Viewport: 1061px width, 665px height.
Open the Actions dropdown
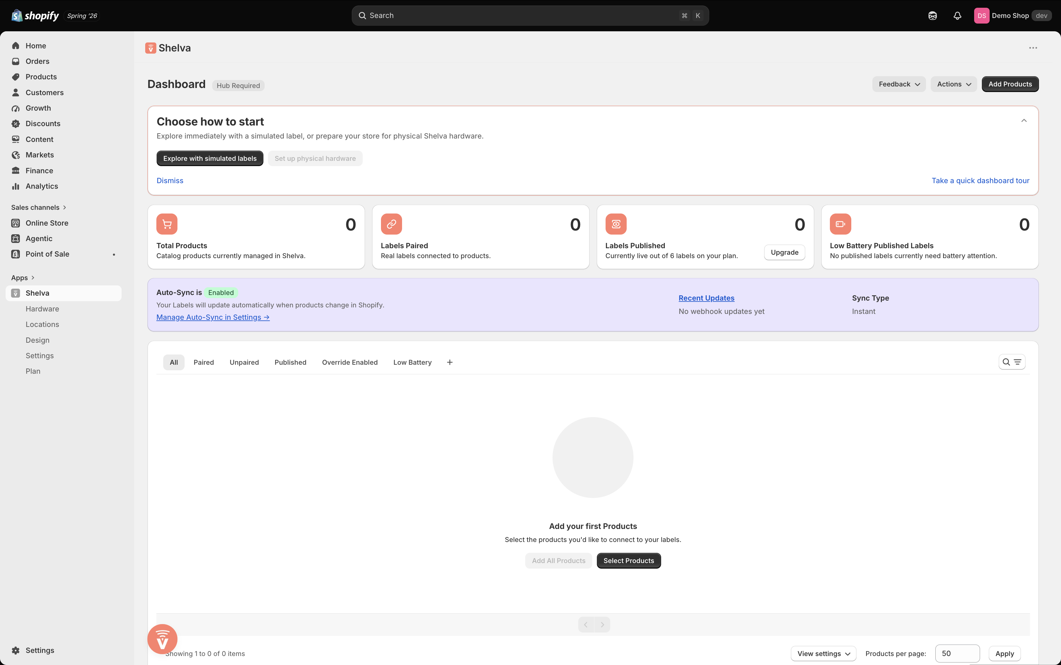pyautogui.click(x=954, y=84)
